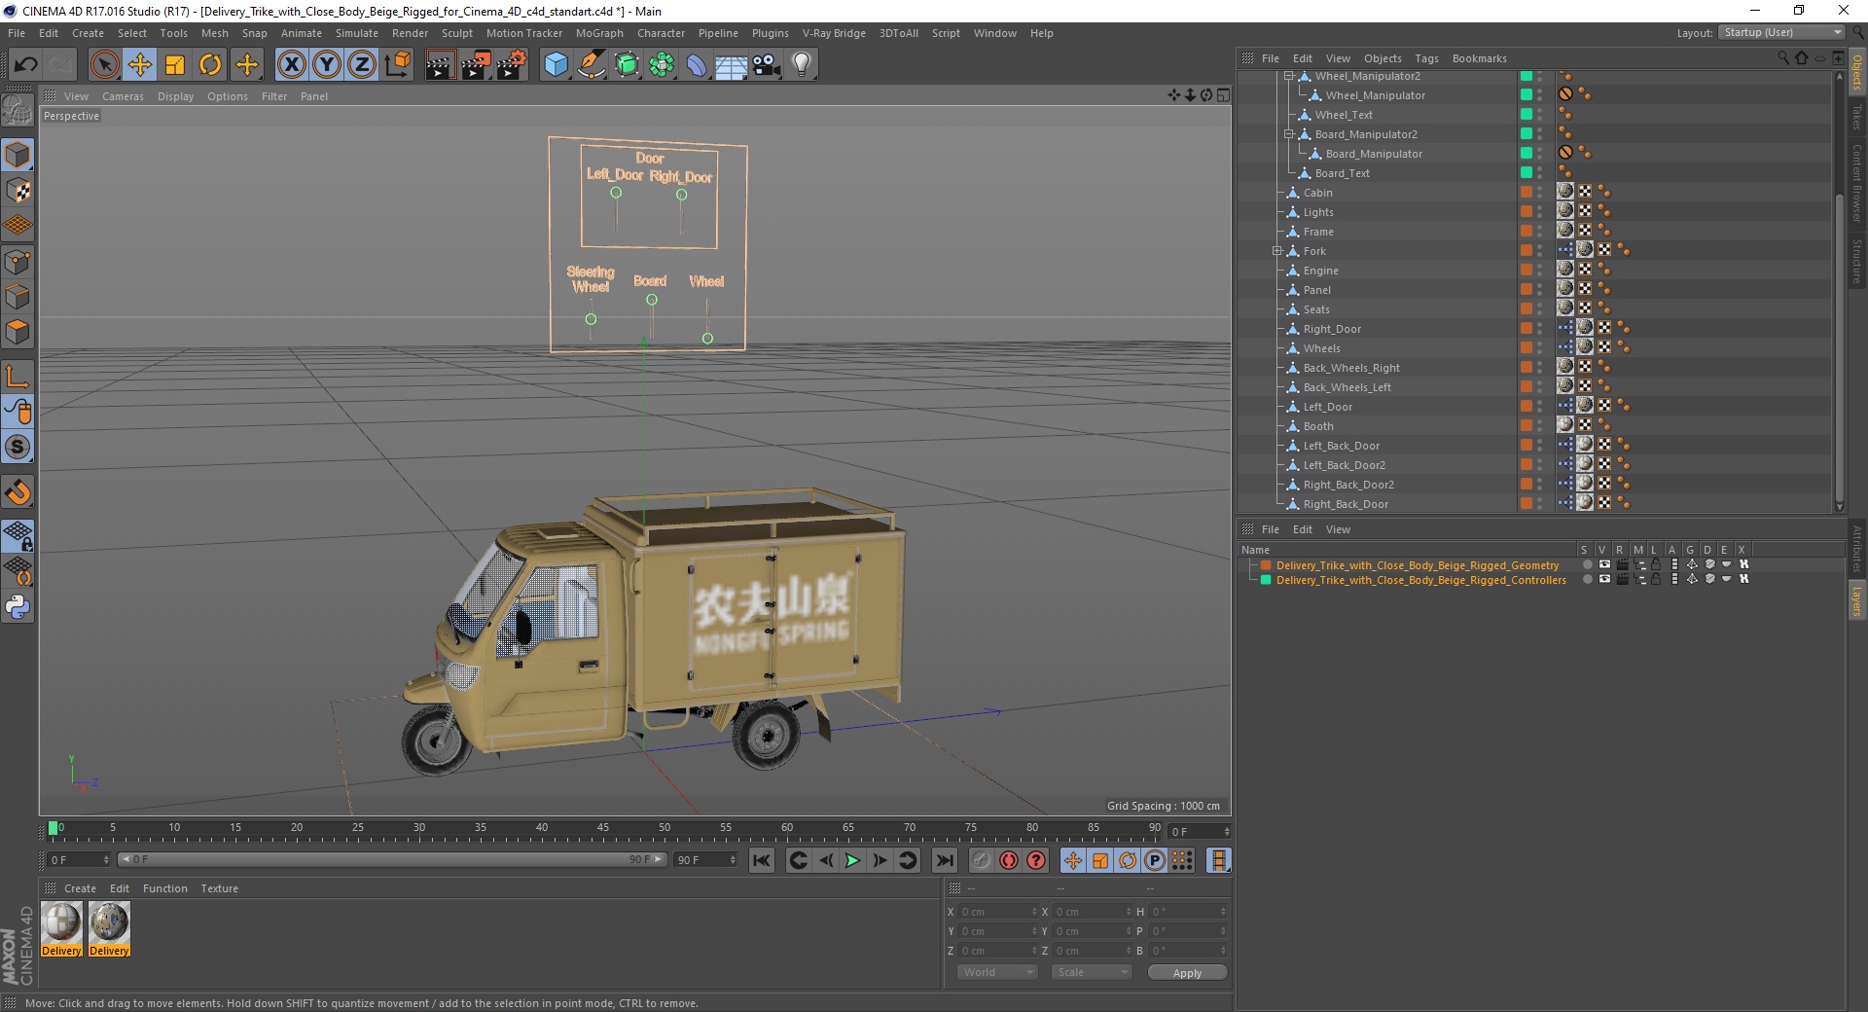The image size is (1868, 1012).
Task: Switch to the Structure side tab
Action: [x=1856, y=261]
